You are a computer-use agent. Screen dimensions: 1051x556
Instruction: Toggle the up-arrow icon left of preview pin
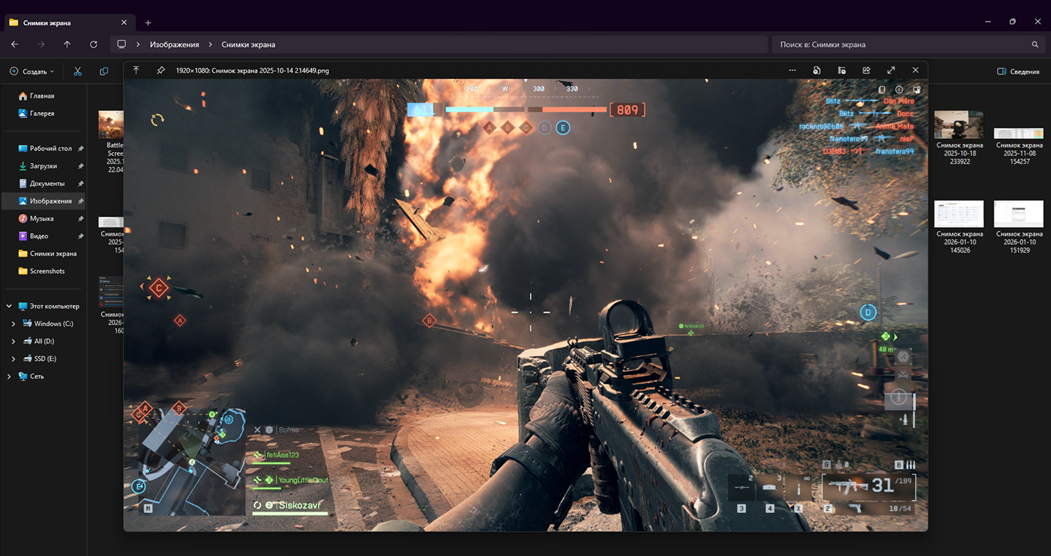(x=136, y=71)
